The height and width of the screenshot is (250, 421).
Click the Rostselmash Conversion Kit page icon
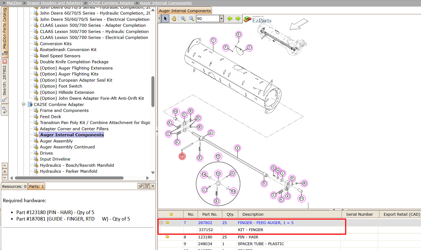point(36,50)
